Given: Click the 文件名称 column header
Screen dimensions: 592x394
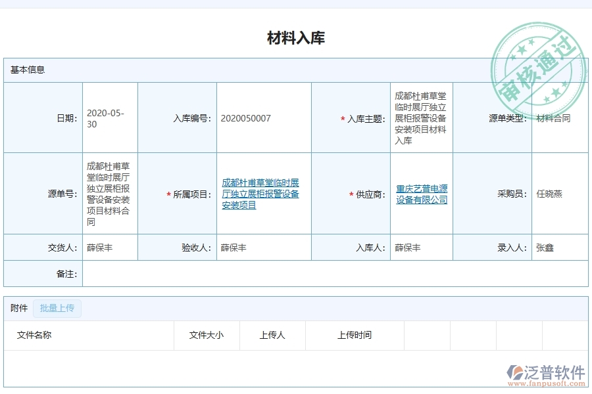Looking at the screenshot, I should pos(32,335).
